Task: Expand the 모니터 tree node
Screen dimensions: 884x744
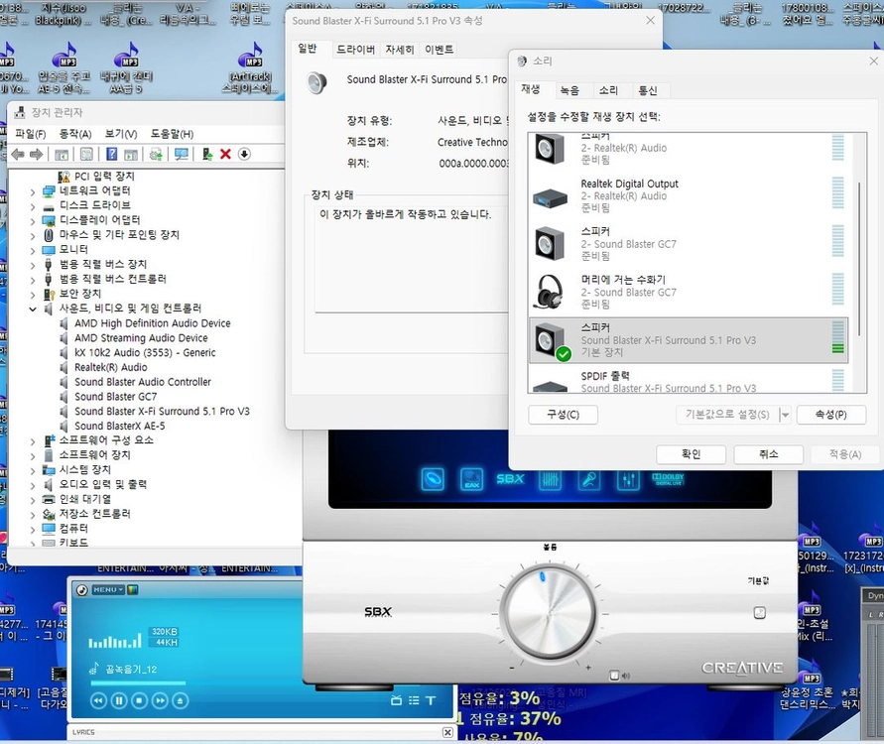Action: 33,251
